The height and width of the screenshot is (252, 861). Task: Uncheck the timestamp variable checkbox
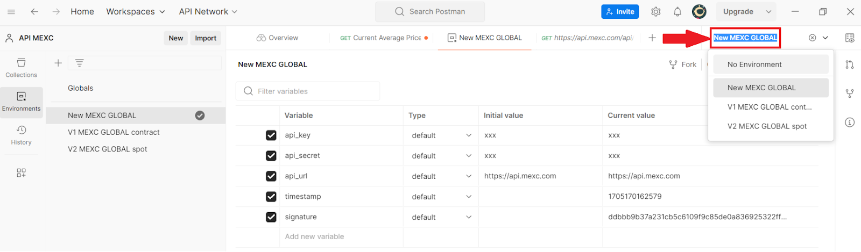point(271,197)
